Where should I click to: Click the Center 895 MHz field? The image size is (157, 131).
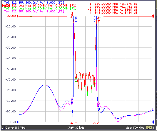[15, 128]
